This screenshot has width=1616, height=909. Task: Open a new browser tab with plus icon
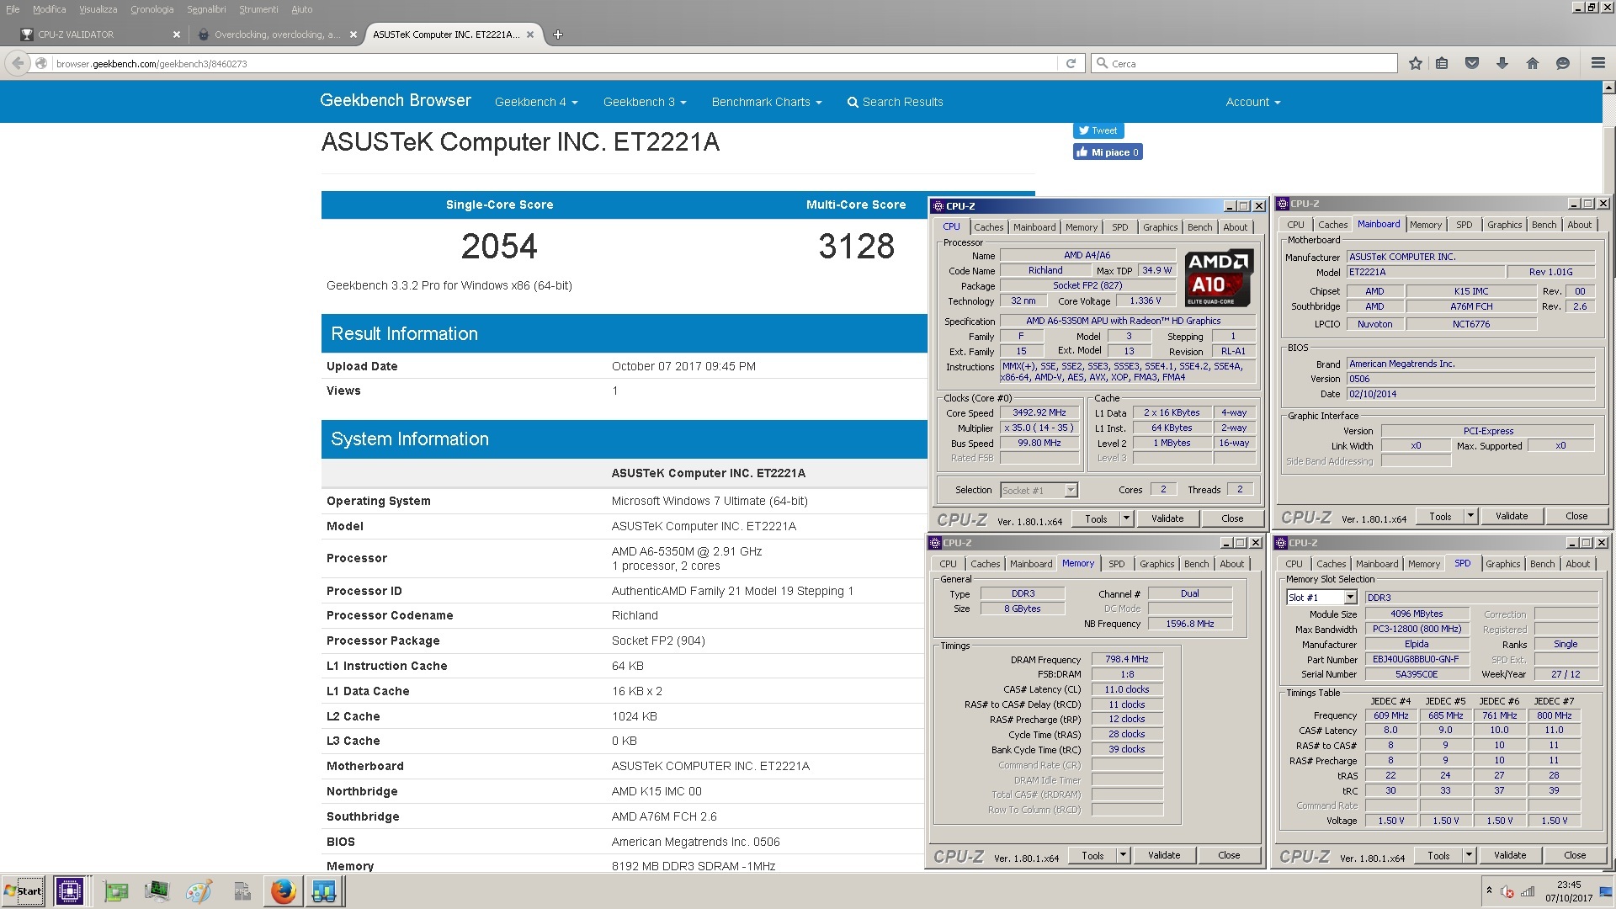(557, 35)
